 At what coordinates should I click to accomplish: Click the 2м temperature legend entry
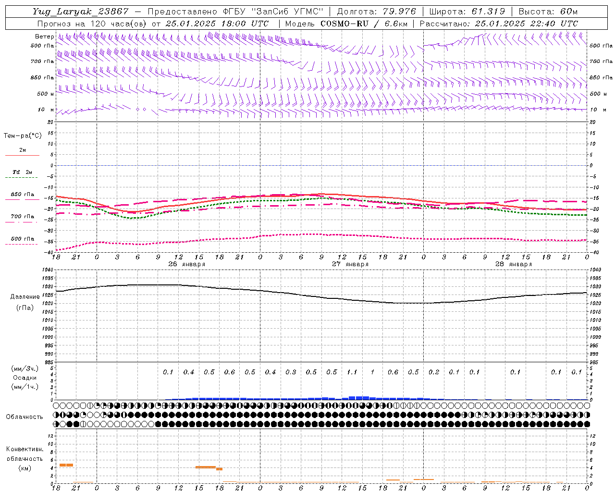tap(23, 150)
